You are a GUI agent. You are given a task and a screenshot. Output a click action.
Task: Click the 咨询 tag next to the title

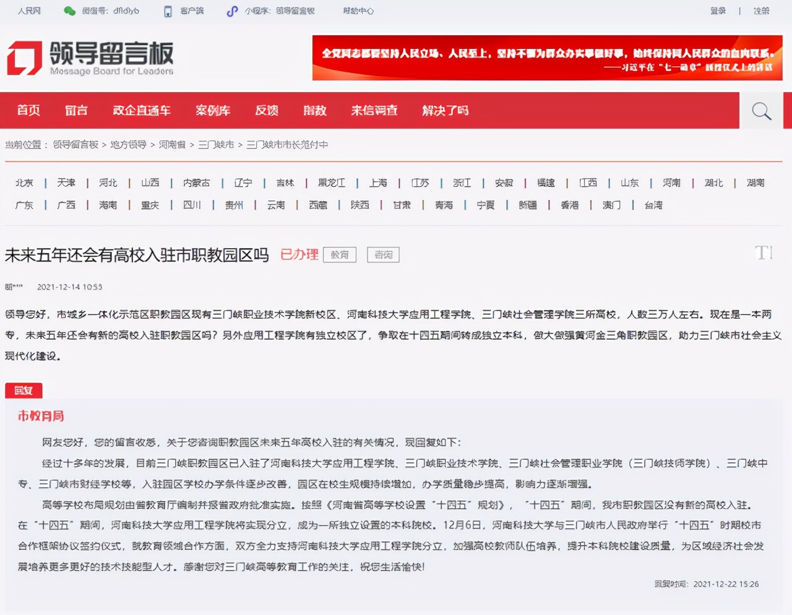383,254
